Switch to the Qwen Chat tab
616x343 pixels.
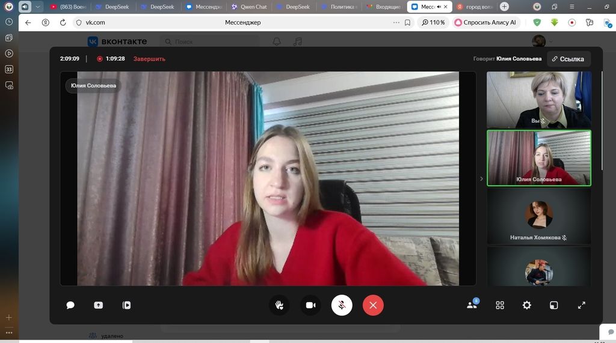click(x=249, y=7)
